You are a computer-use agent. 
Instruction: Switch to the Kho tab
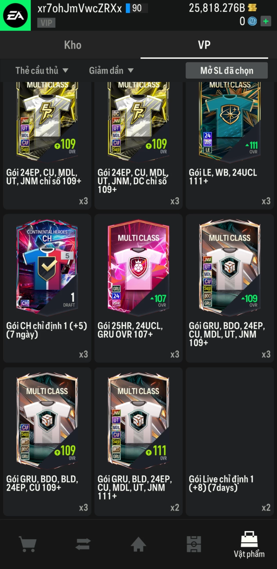point(73,45)
